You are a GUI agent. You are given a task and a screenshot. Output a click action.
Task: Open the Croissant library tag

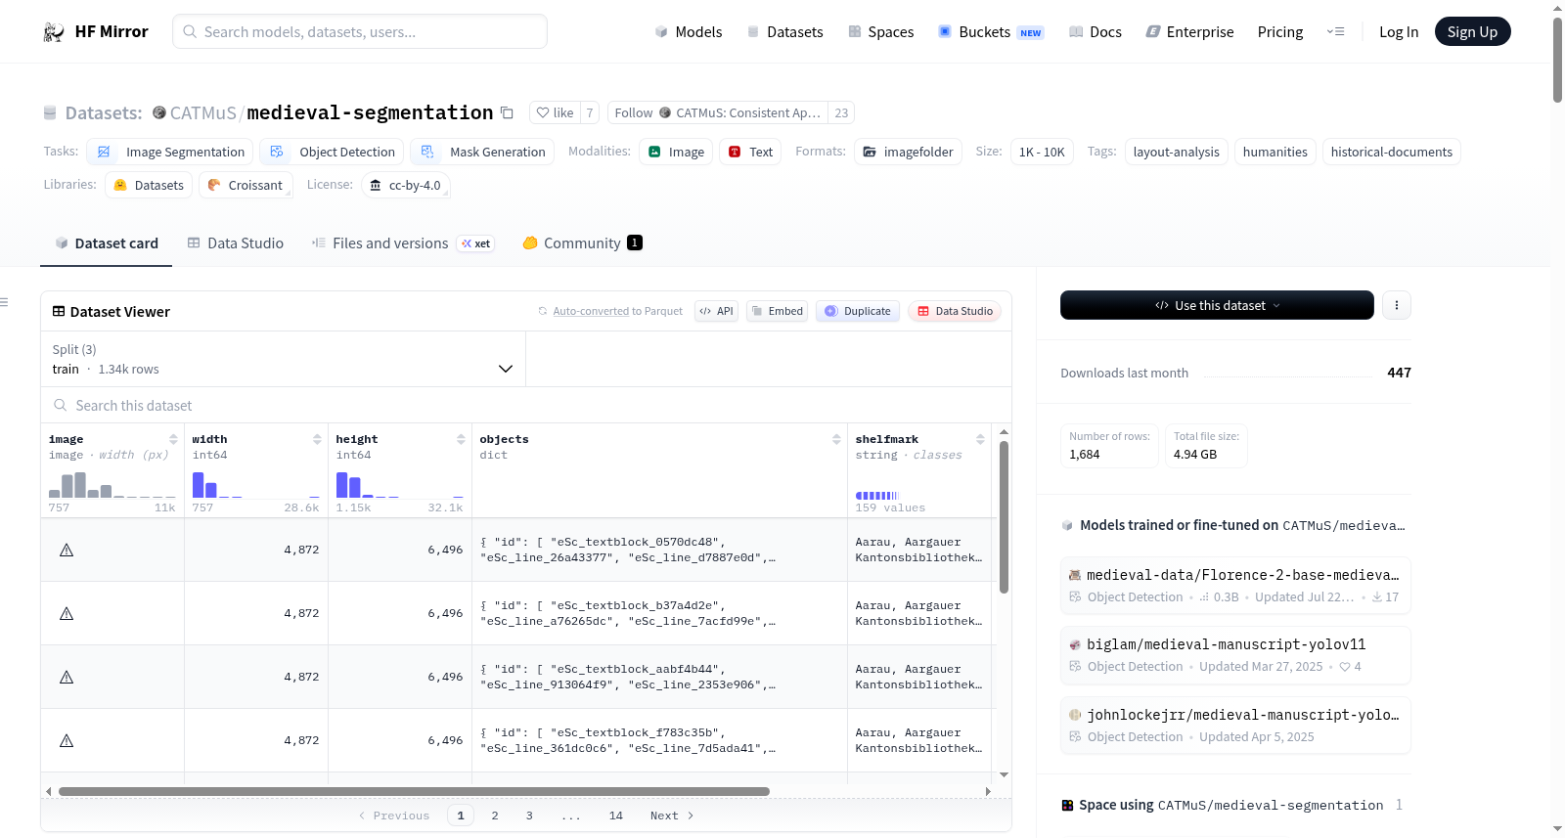point(246,185)
